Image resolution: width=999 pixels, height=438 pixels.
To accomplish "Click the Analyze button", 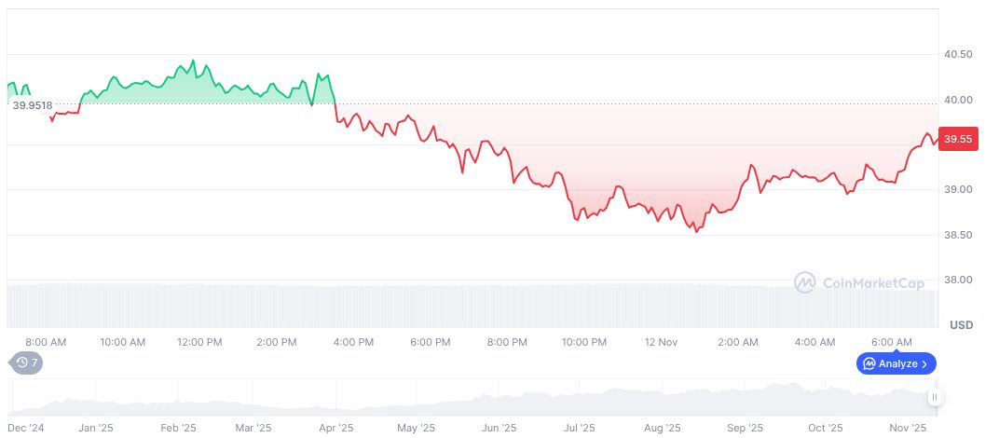I will click(896, 363).
